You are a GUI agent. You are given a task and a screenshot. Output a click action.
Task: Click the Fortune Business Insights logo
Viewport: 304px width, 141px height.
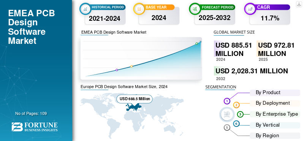[x=35, y=127]
